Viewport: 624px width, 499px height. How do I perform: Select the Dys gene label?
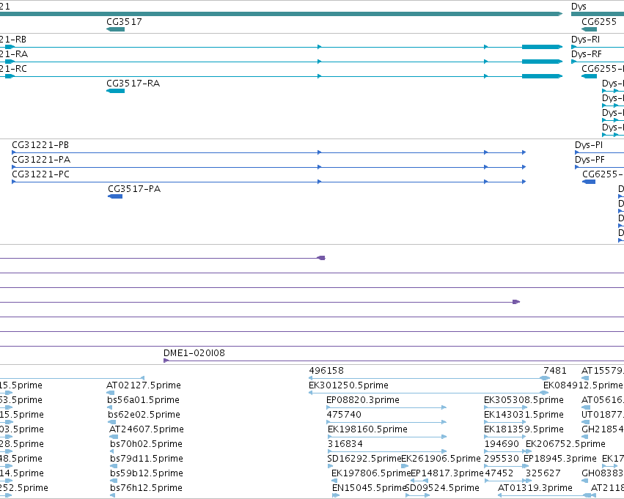click(579, 7)
